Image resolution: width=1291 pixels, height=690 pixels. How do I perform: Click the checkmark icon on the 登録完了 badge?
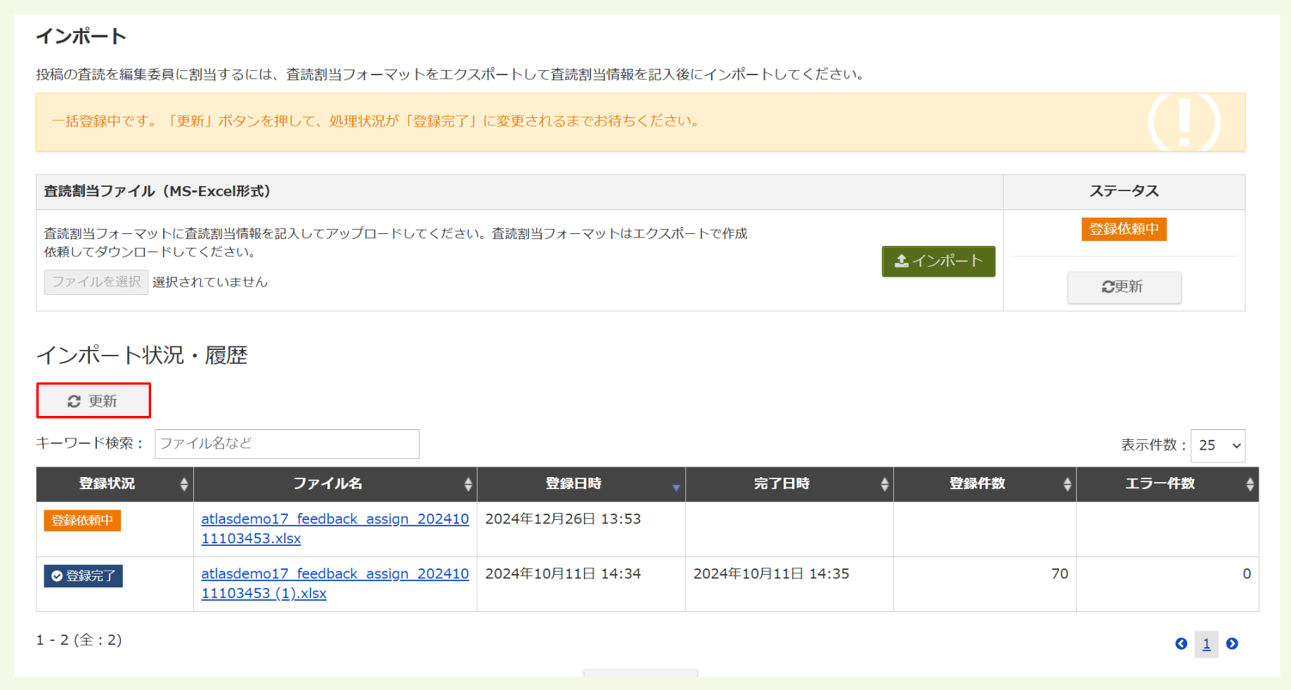(x=57, y=575)
